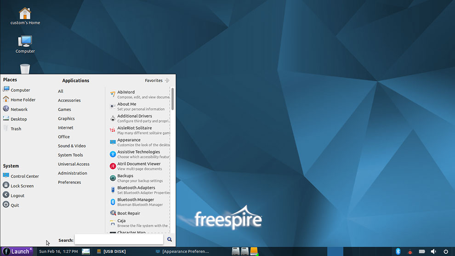This screenshot has width=455, height=256.
Task: Select Sound & Video category
Action: (72, 146)
